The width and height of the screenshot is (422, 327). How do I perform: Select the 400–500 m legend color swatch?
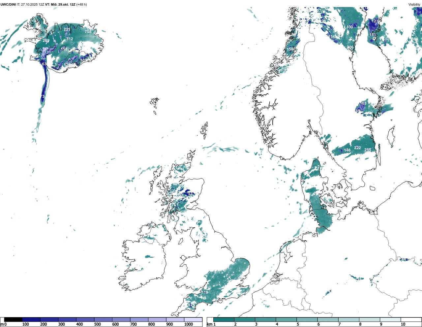click(85, 319)
